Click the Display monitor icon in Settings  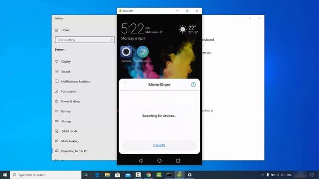click(56, 61)
